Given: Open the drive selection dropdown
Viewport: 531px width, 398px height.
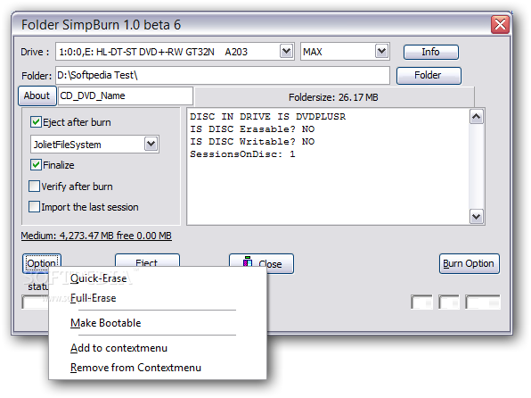Looking at the screenshot, I should tap(287, 52).
